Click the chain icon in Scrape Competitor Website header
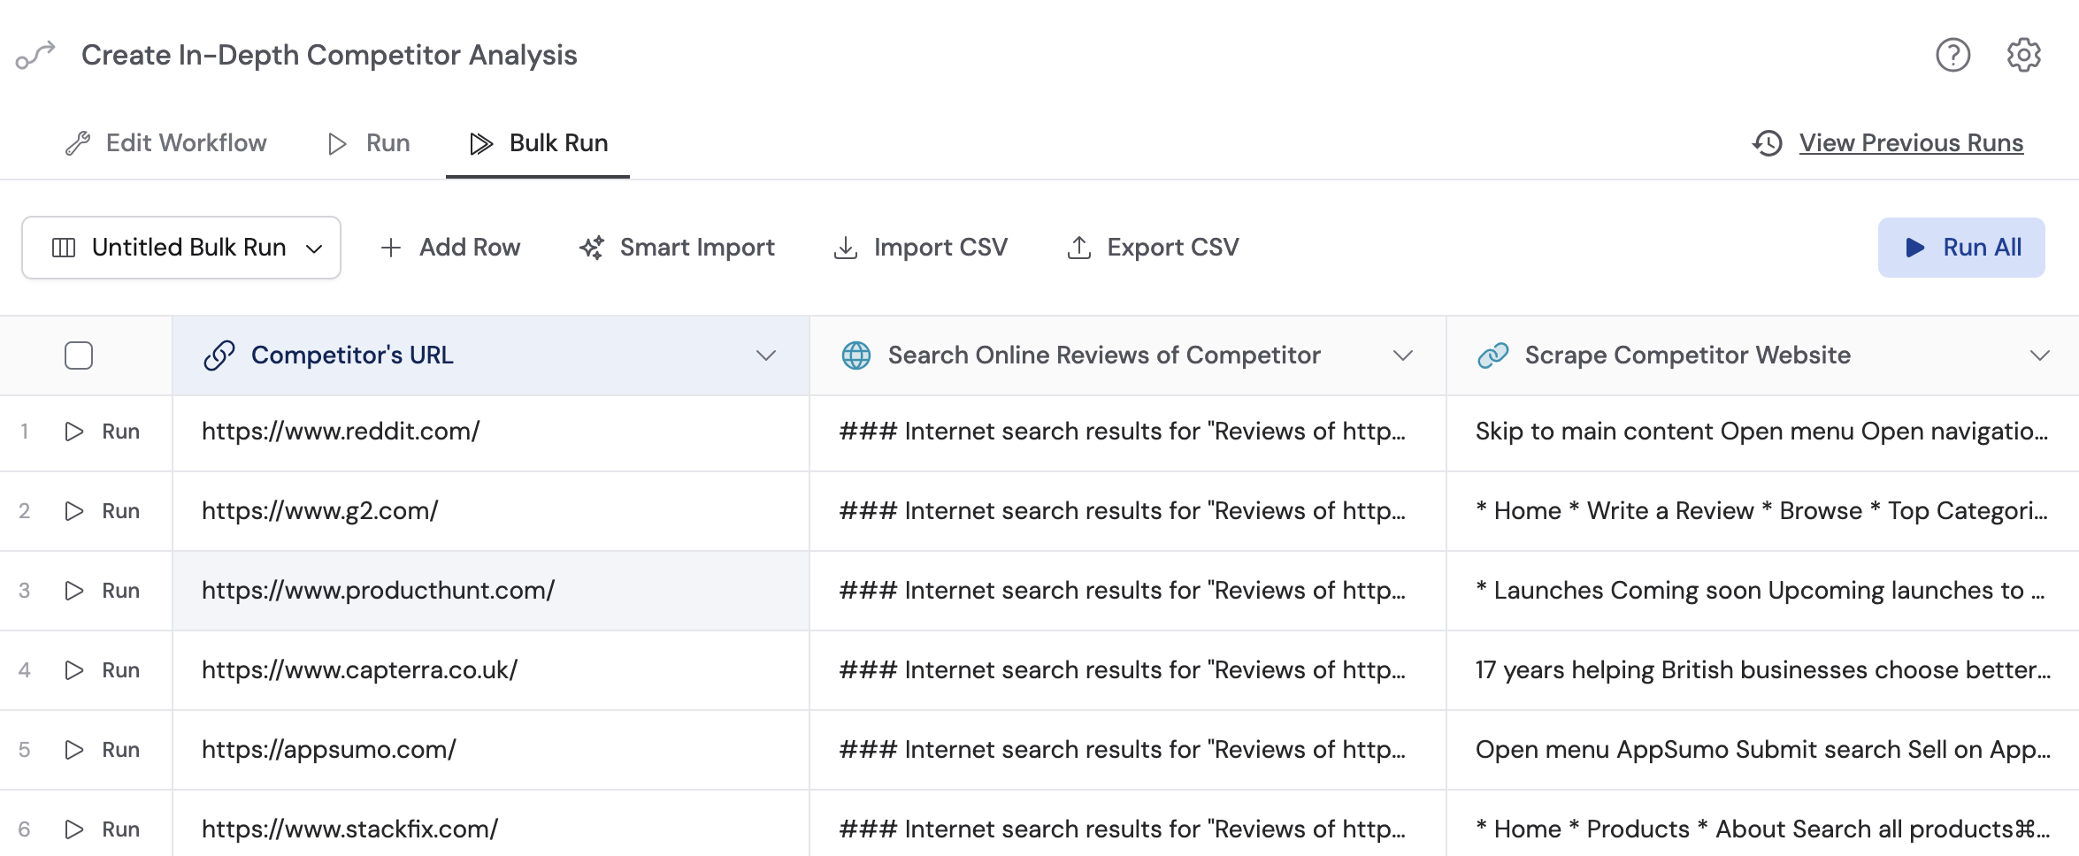2079x856 pixels. click(x=1492, y=355)
